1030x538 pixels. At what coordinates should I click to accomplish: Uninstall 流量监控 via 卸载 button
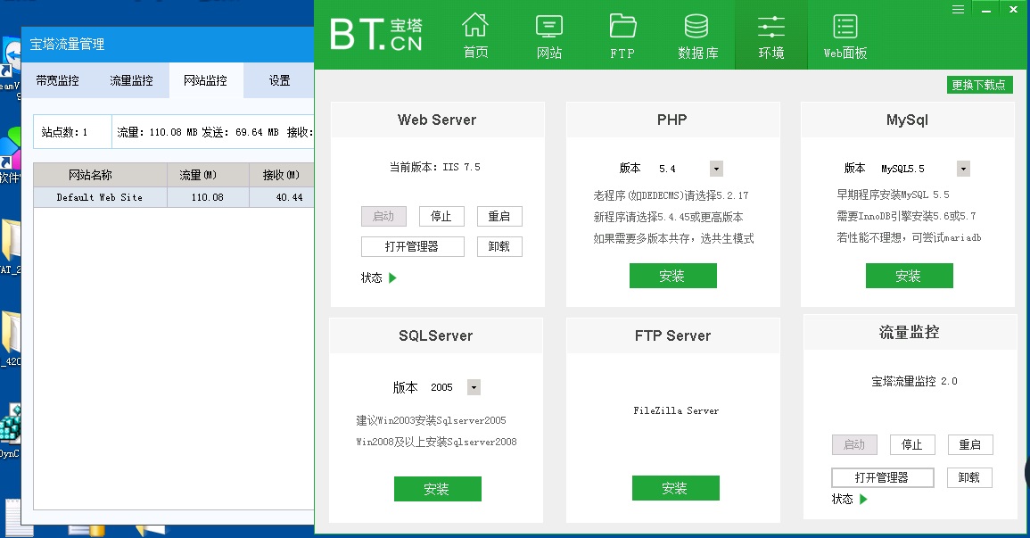pyautogui.click(x=969, y=477)
